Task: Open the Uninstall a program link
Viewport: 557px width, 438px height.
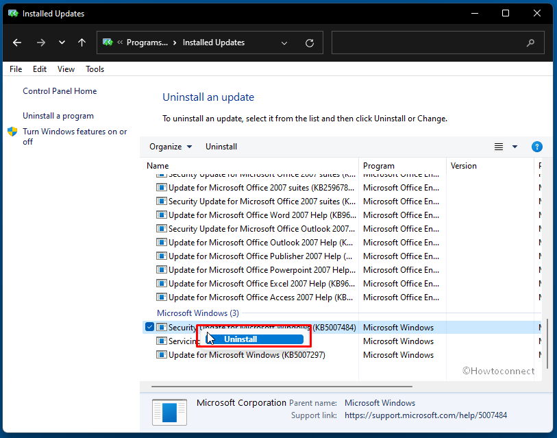Action: [58, 116]
